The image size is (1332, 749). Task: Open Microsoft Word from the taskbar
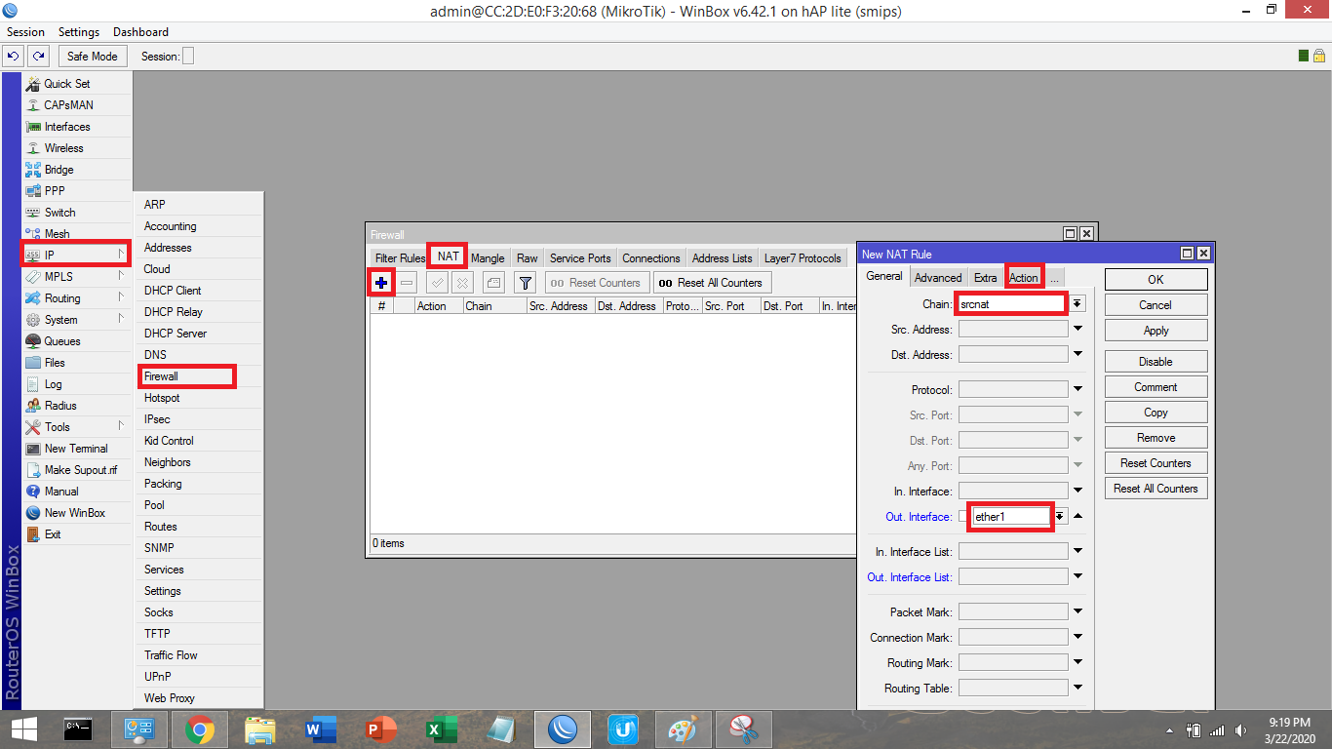click(x=320, y=729)
